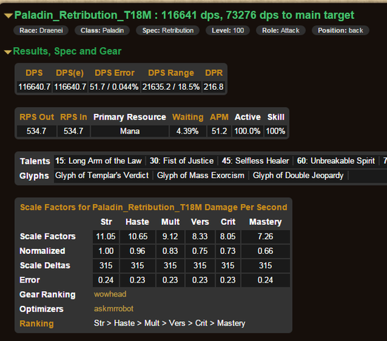Click the Scale Factors table title
The height and width of the screenshot is (341, 387).
[x=153, y=207]
